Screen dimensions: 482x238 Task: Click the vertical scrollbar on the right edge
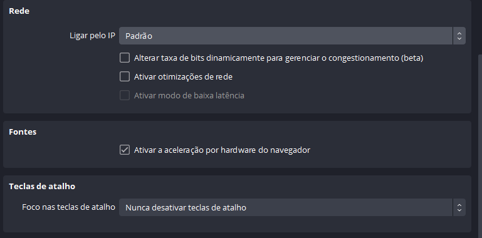pos(480,146)
